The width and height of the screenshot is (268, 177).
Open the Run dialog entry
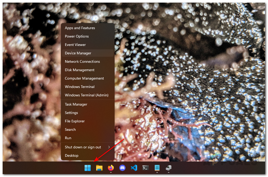coord(88,138)
